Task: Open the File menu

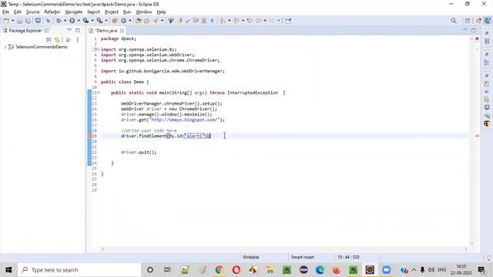Action: point(5,12)
